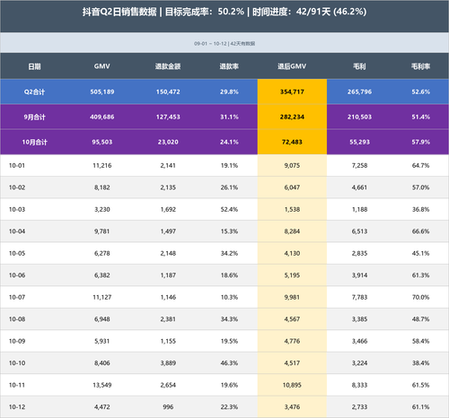The width and height of the screenshot is (449, 418).
Task: Select the 10-01 date cell
Action: [17, 165]
